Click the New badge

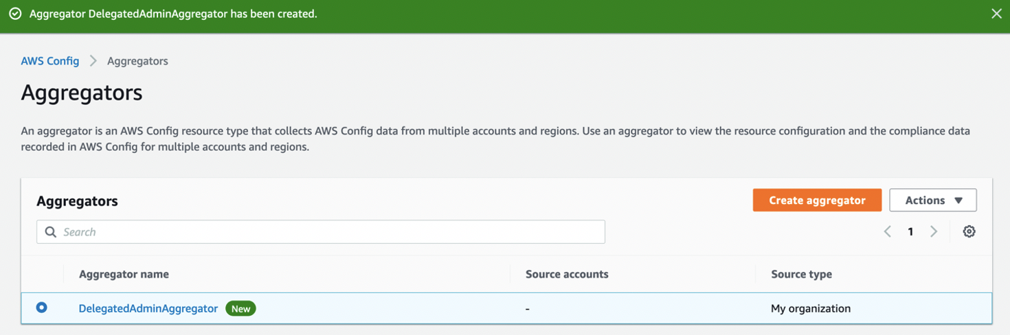[x=240, y=308]
